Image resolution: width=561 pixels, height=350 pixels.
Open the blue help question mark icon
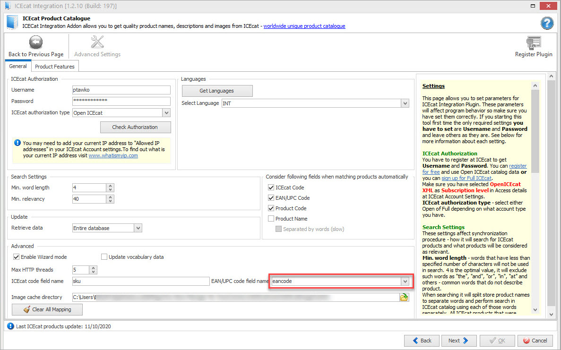coord(547,23)
